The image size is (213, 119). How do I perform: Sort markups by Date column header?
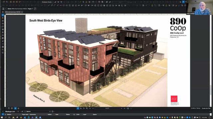(x=57, y=114)
